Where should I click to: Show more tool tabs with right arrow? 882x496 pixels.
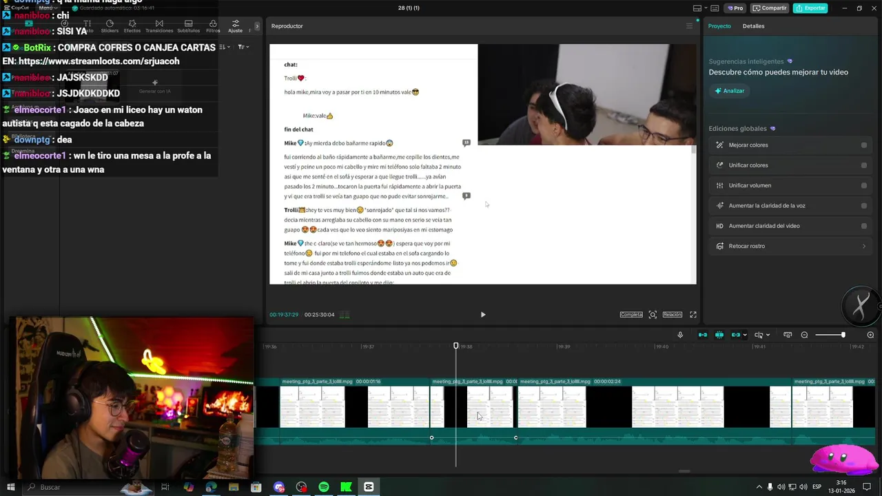click(x=257, y=26)
